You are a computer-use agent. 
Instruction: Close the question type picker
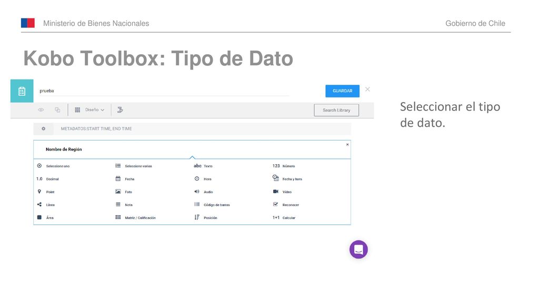tap(347, 145)
